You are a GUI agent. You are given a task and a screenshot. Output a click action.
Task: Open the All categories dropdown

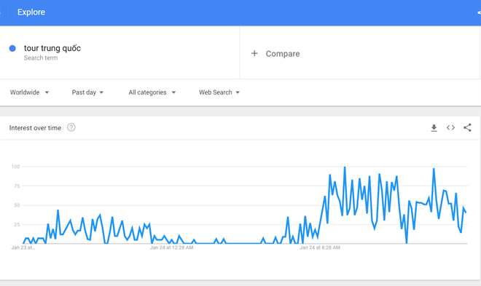click(152, 92)
